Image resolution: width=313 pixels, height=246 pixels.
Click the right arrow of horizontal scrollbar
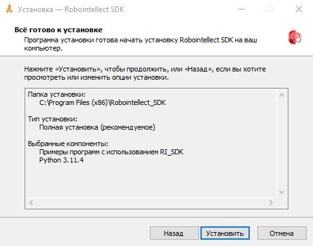click(271, 203)
